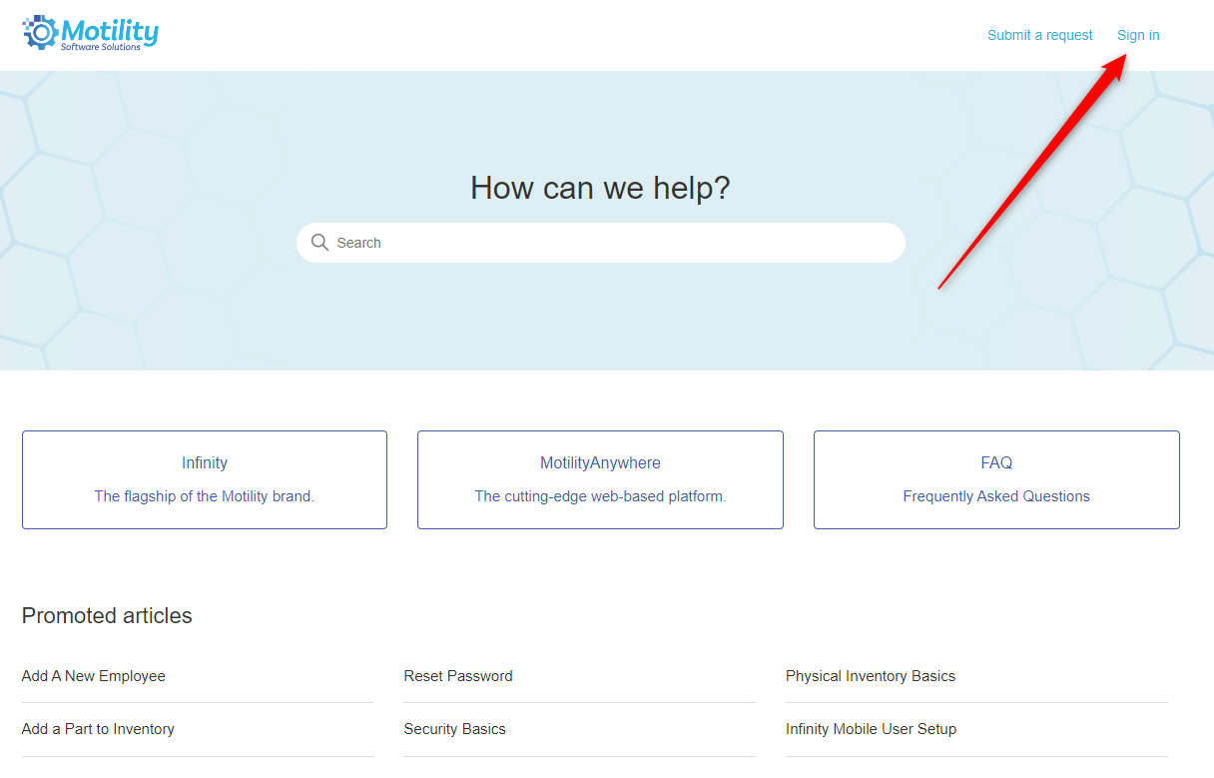This screenshot has height=778, width=1214.
Task: Click the Sign in link
Action: tap(1138, 35)
